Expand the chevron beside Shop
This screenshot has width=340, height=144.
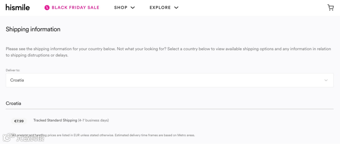click(133, 8)
